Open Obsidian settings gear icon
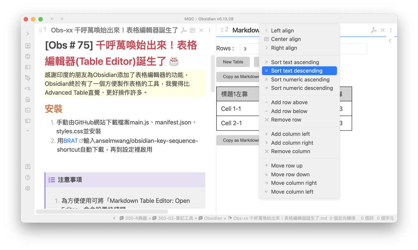418x250 pixels. pyautogui.click(x=28, y=189)
